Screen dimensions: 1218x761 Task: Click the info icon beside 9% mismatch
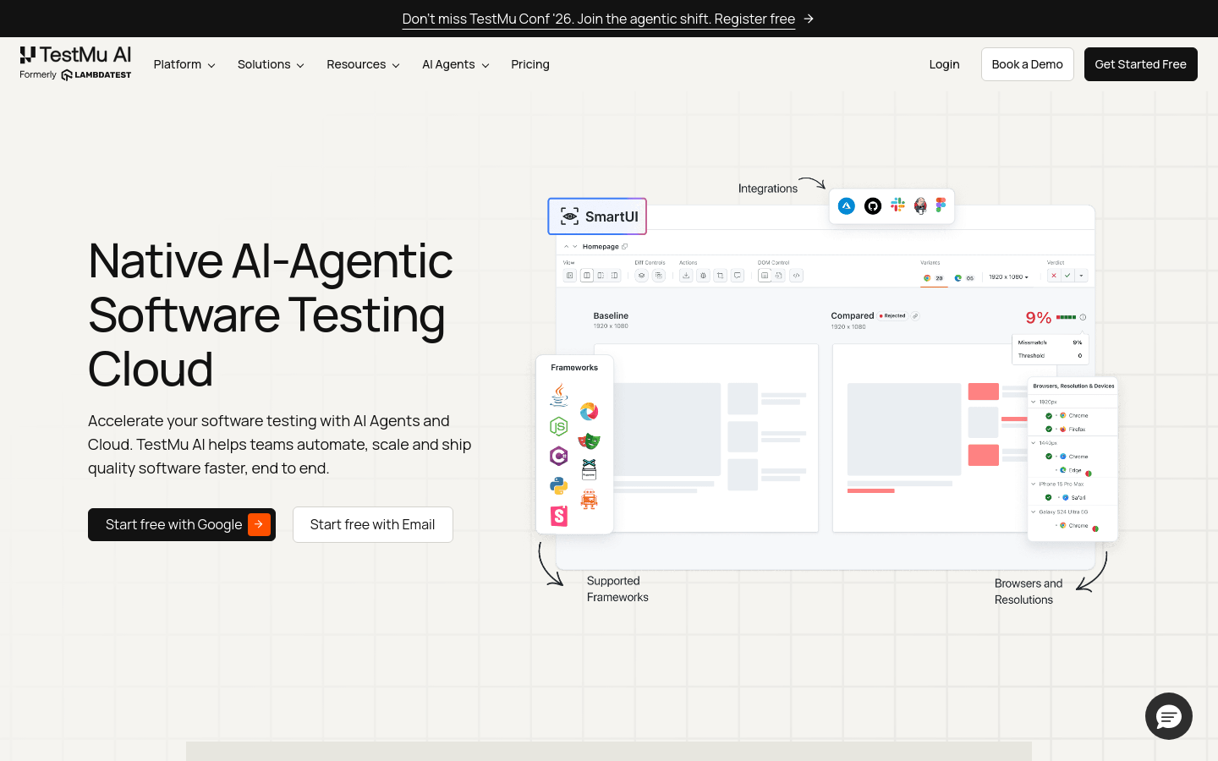[1083, 318]
